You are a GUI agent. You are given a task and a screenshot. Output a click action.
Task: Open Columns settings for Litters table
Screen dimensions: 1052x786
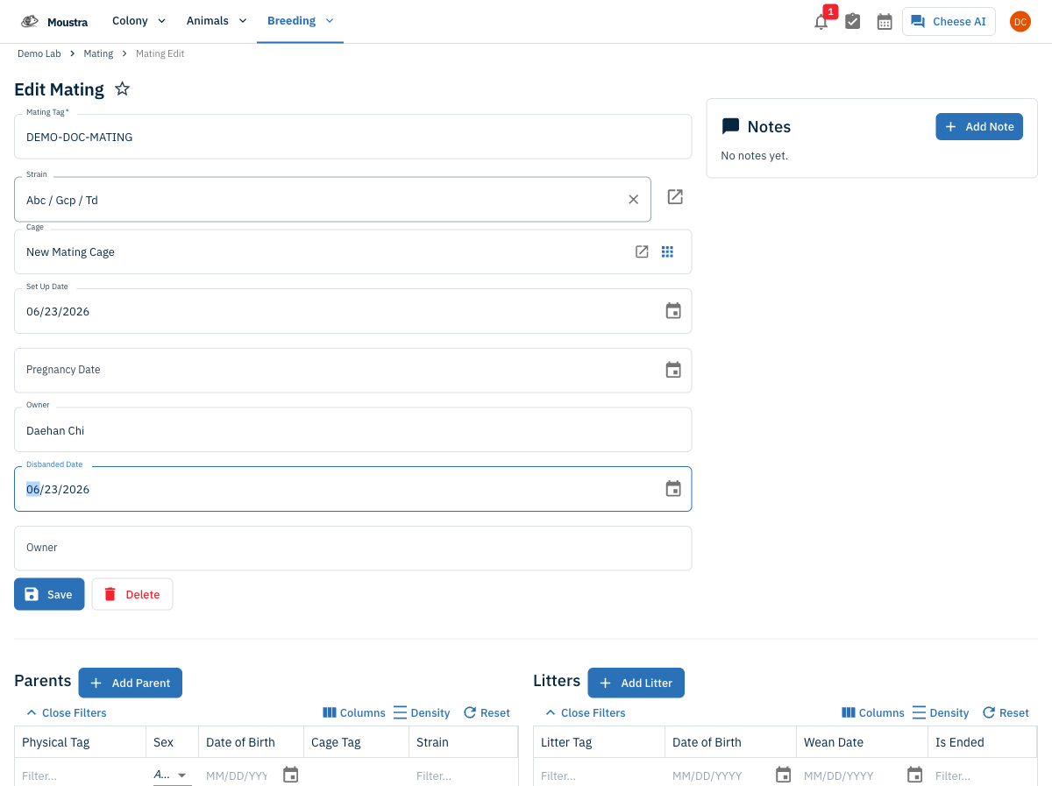pyautogui.click(x=873, y=712)
